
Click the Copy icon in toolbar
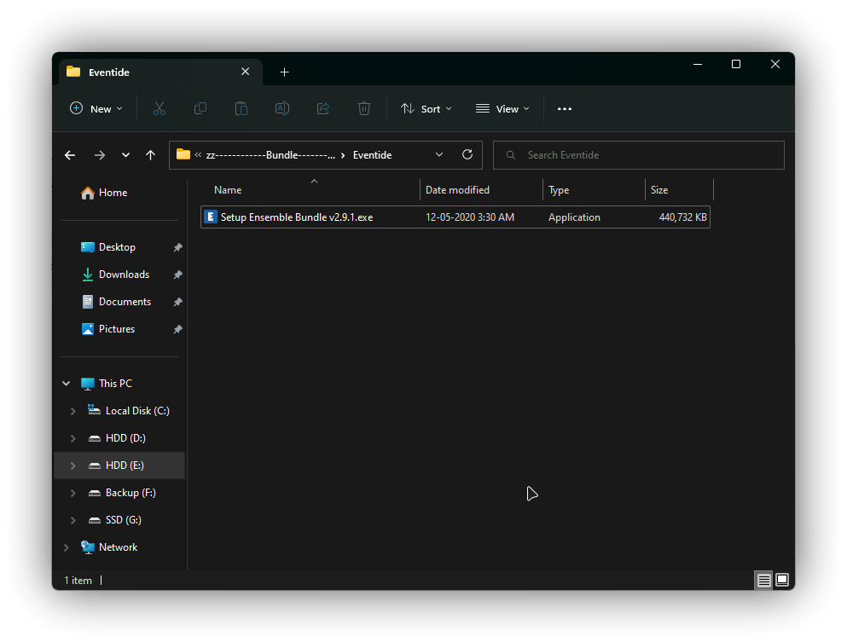tap(200, 108)
